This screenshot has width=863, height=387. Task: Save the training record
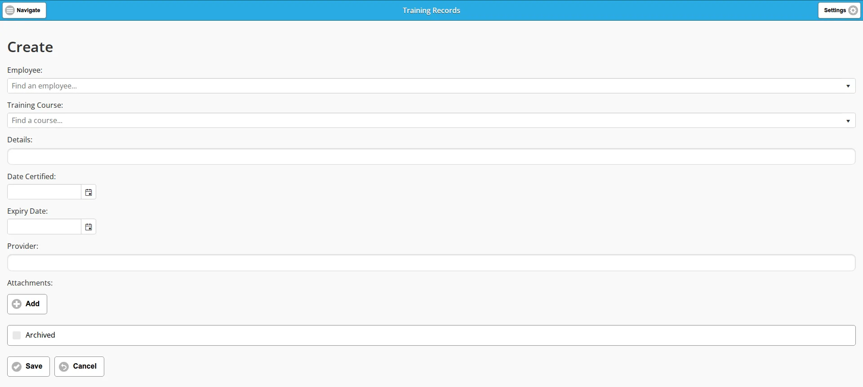28,366
